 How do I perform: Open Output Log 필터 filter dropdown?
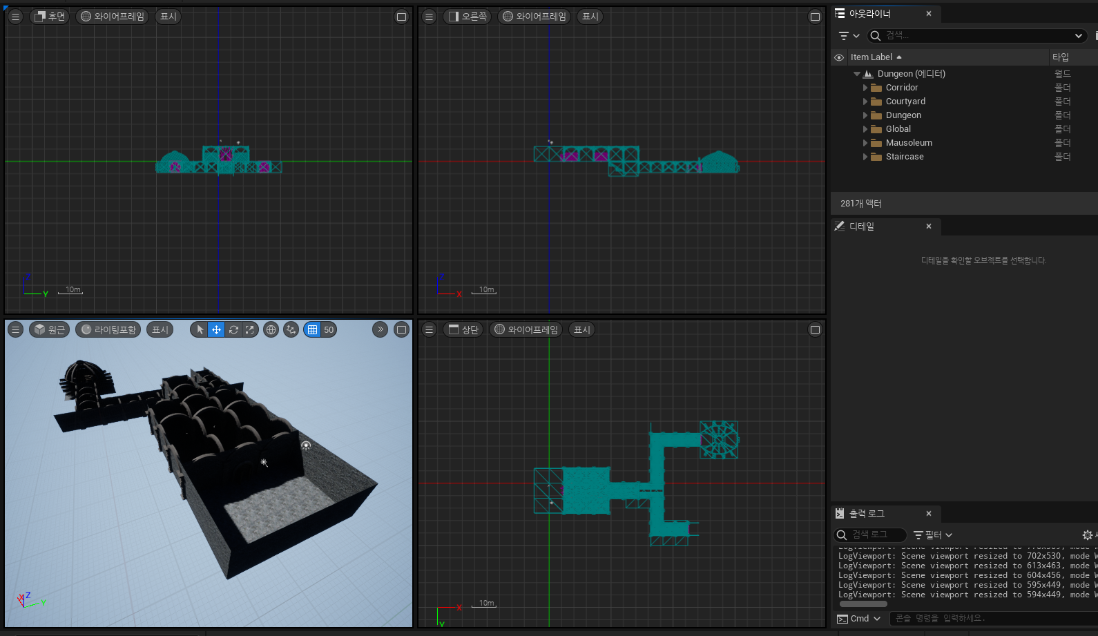pyautogui.click(x=933, y=535)
